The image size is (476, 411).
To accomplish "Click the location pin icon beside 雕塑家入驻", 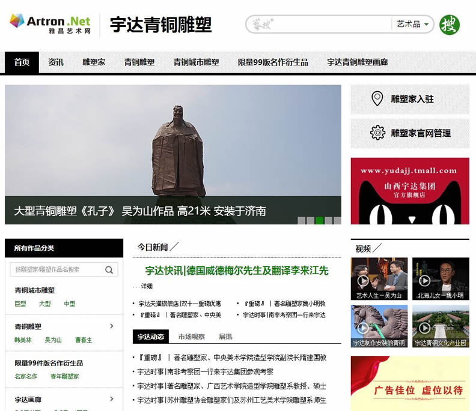I will pos(377,99).
